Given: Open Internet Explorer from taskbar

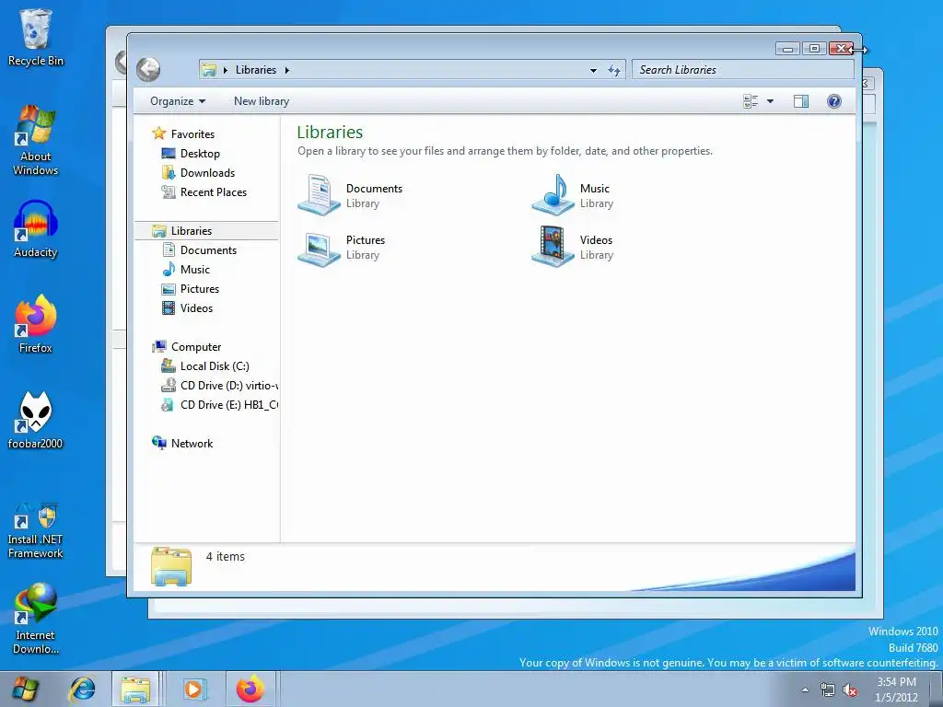Looking at the screenshot, I should [x=82, y=689].
